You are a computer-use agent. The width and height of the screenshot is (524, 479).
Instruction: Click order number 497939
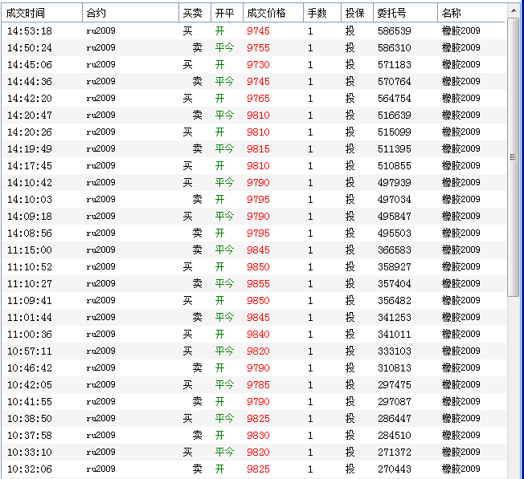click(395, 182)
